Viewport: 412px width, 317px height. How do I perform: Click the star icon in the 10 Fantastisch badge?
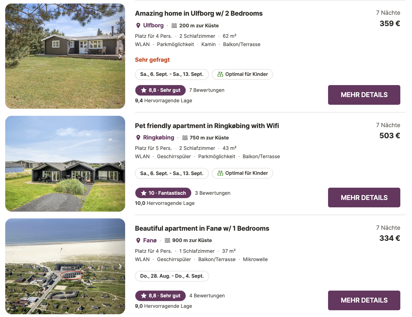tap(144, 193)
